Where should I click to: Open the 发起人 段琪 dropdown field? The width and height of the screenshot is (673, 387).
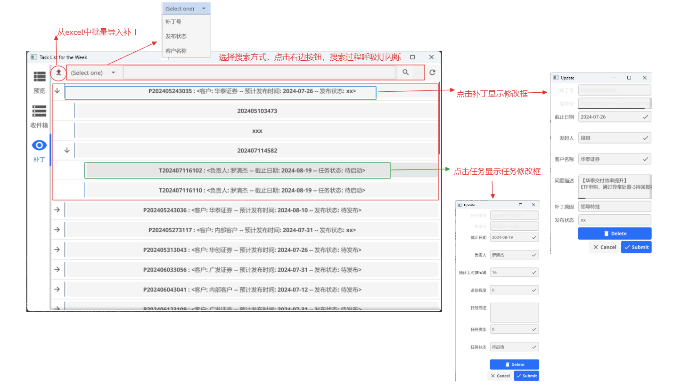click(614, 138)
